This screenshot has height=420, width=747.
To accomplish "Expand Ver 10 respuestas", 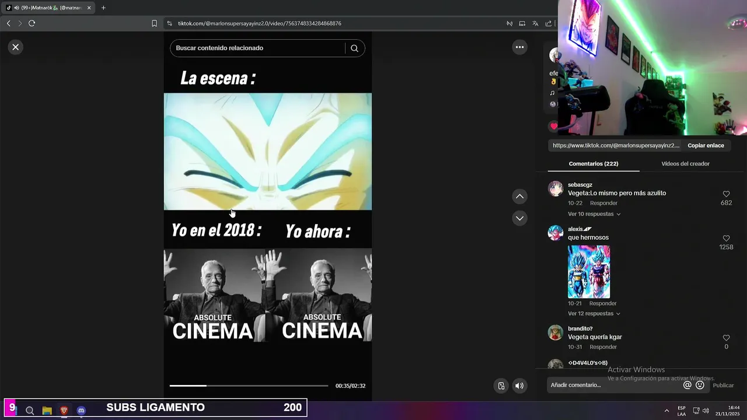I will click(594, 214).
